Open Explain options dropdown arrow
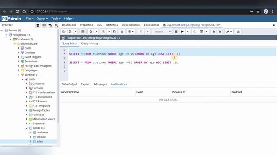Viewport: 277px width, 155px height. pos(206,31)
